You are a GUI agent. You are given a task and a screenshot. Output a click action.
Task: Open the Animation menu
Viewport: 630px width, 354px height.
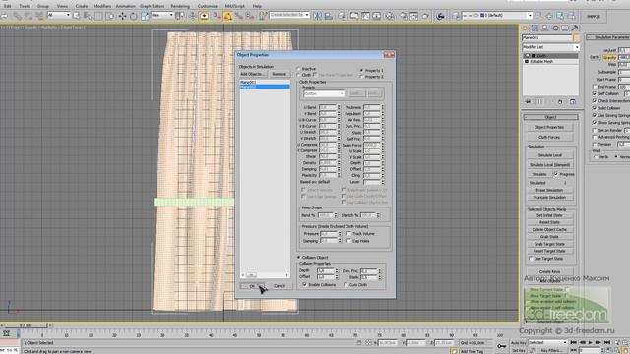coord(125,6)
